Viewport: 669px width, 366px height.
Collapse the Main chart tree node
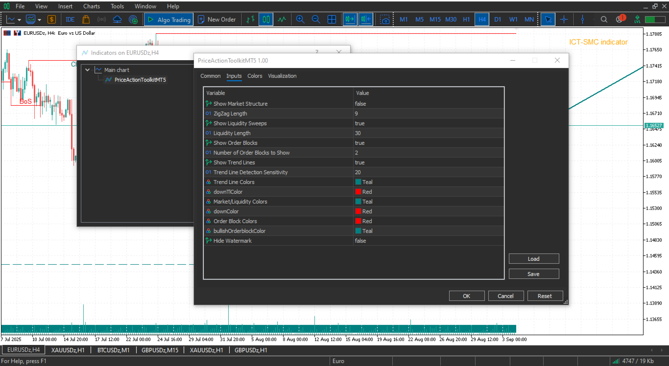point(88,70)
